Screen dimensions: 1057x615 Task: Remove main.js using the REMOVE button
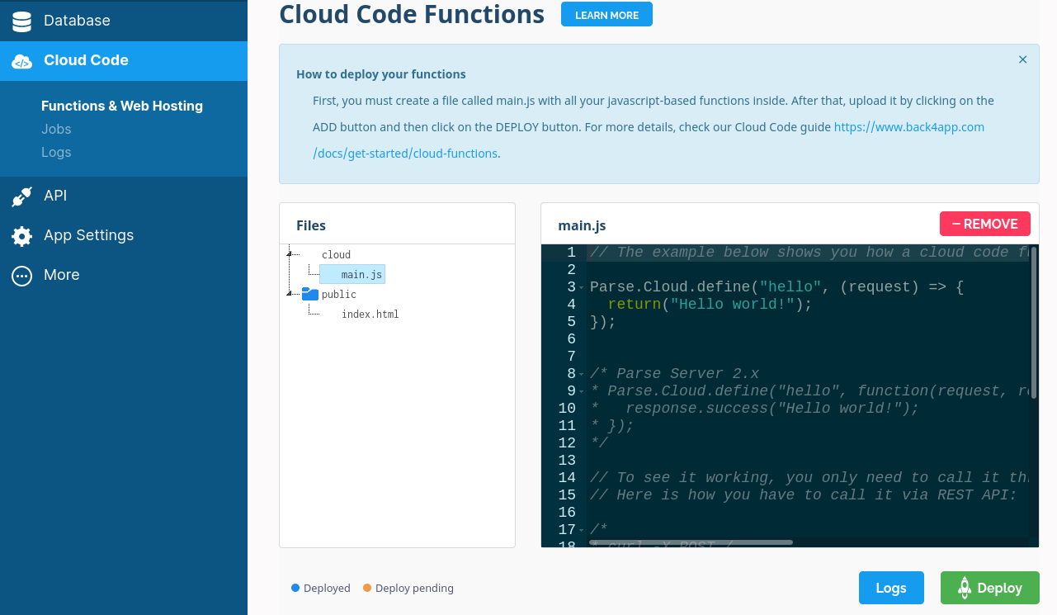click(984, 224)
